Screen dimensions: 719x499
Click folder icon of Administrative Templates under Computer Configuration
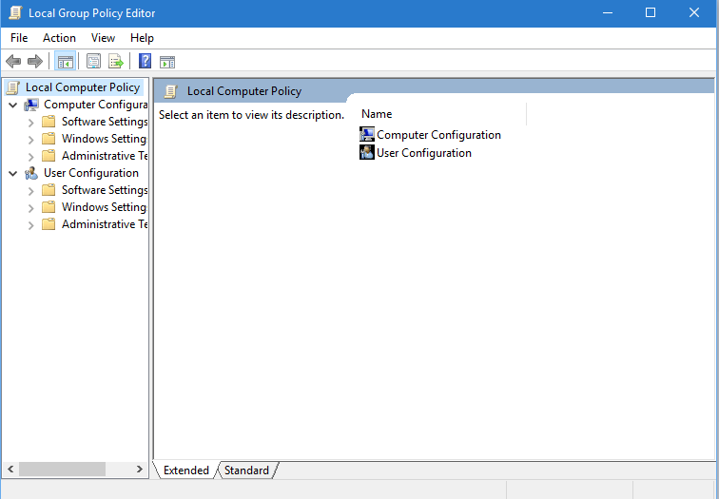click(x=49, y=156)
